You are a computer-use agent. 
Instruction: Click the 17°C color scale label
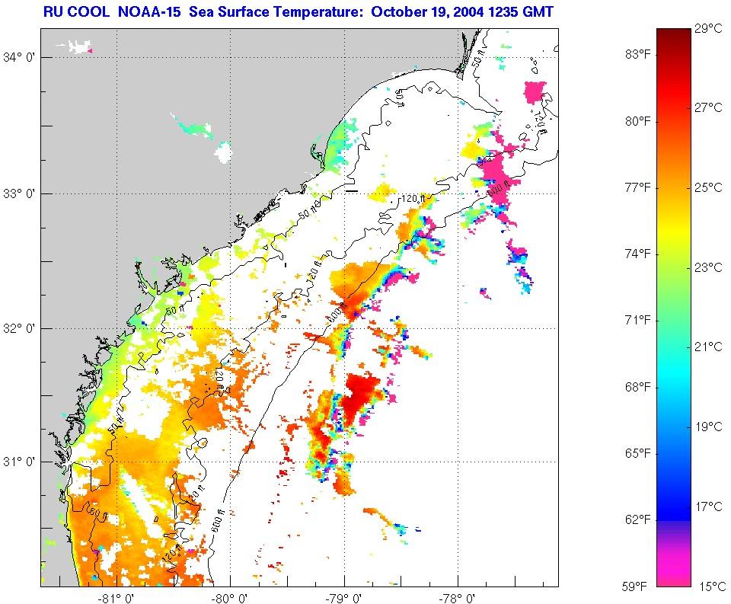pyautogui.click(x=708, y=507)
